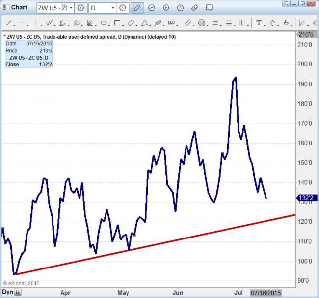This screenshot has height=298, width=319.
Task: Open the studies icon in title bar
Action: pyautogui.click(x=151, y=8)
